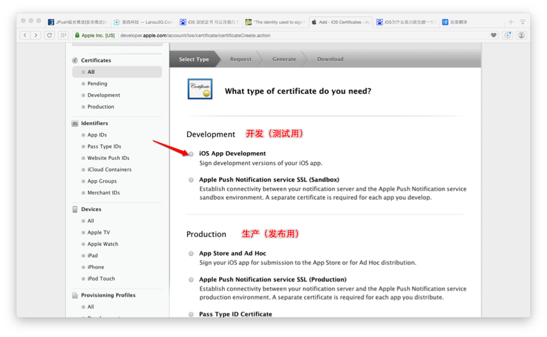The image size is (547, 337).
Task: Select Pass Type ID Certificate radio button
Action: click(191, 314)
